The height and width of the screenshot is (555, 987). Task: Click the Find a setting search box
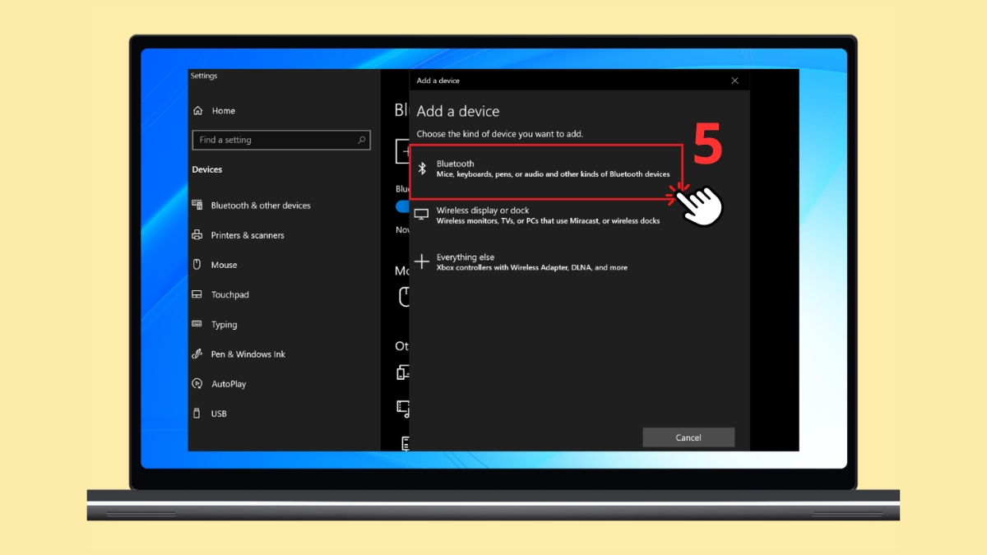click(x=281, y=140)
